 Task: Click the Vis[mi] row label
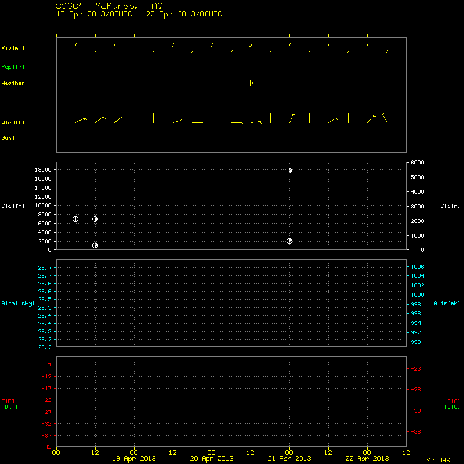[13, 48]
